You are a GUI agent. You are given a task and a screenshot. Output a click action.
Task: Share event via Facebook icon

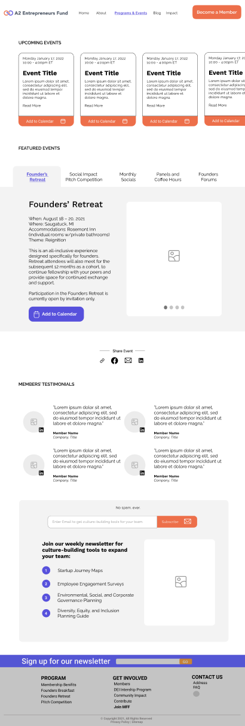pos(115,361)
